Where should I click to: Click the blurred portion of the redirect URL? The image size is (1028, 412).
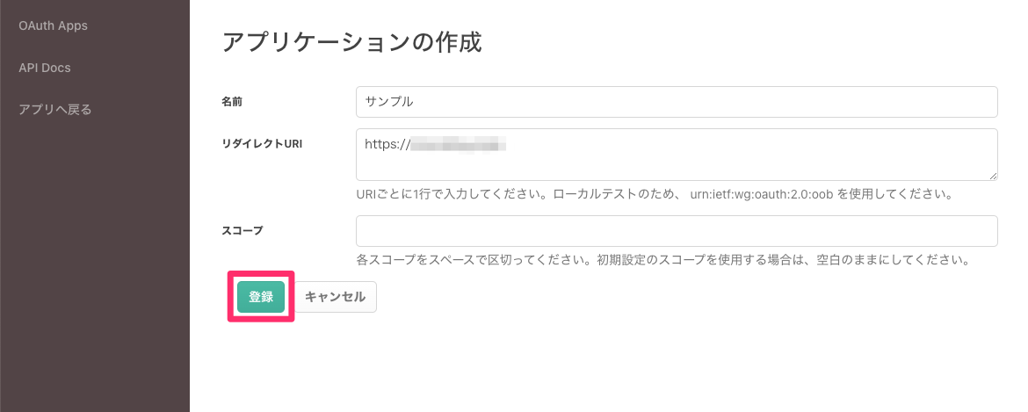460,143
